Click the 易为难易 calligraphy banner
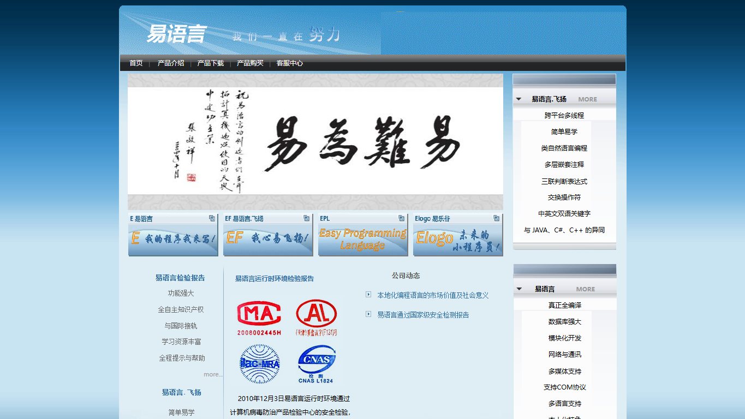This screenshot has height=419, width=745. point(315,142)
